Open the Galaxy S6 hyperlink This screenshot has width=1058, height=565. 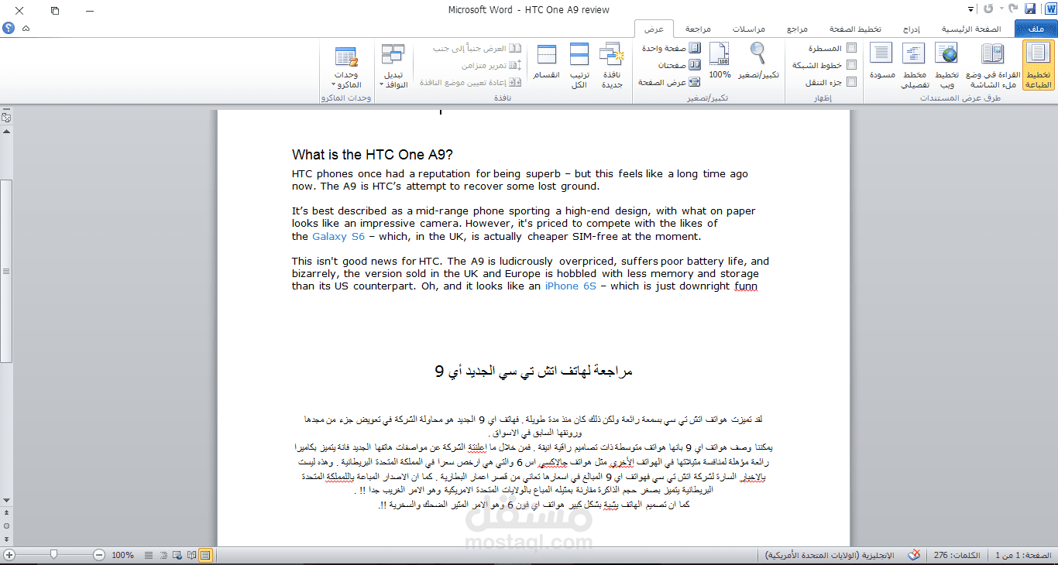click(338, 236)
